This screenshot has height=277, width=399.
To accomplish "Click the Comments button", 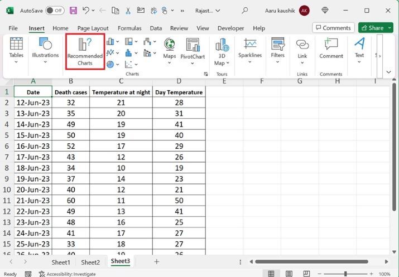I will 333,28.
